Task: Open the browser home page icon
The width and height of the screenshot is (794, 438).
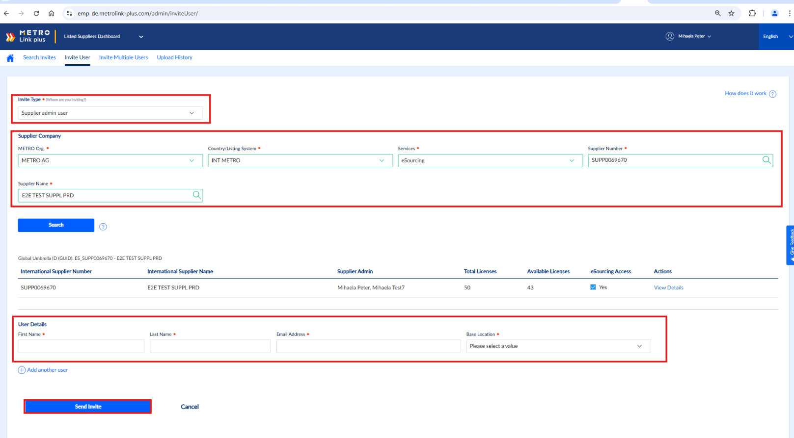Action: coord(51,13)
